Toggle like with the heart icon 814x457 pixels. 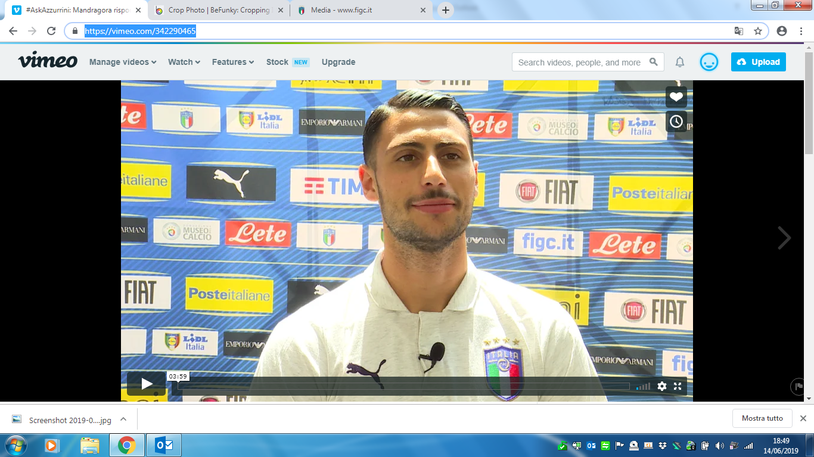(676, 96)
